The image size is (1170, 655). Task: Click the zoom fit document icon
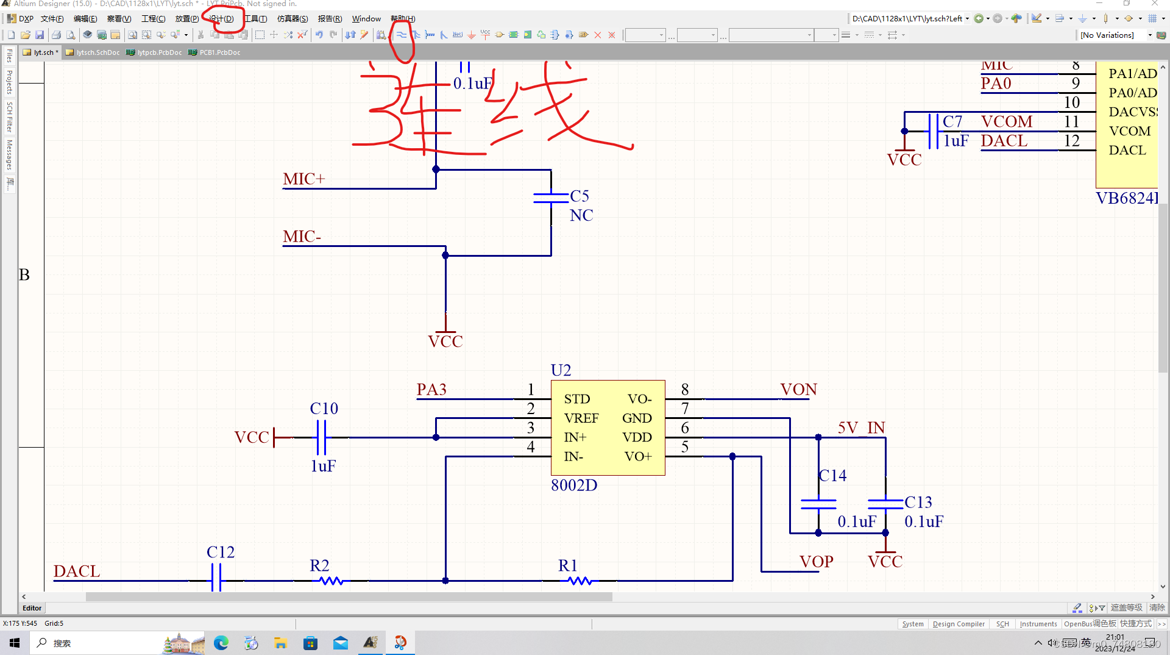(x=132, y=35)
